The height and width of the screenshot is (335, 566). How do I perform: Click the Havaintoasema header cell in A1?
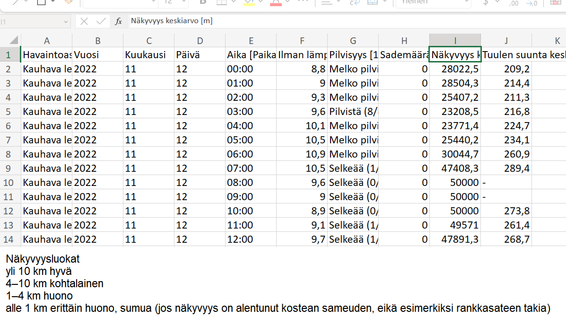tap(46, 55)
